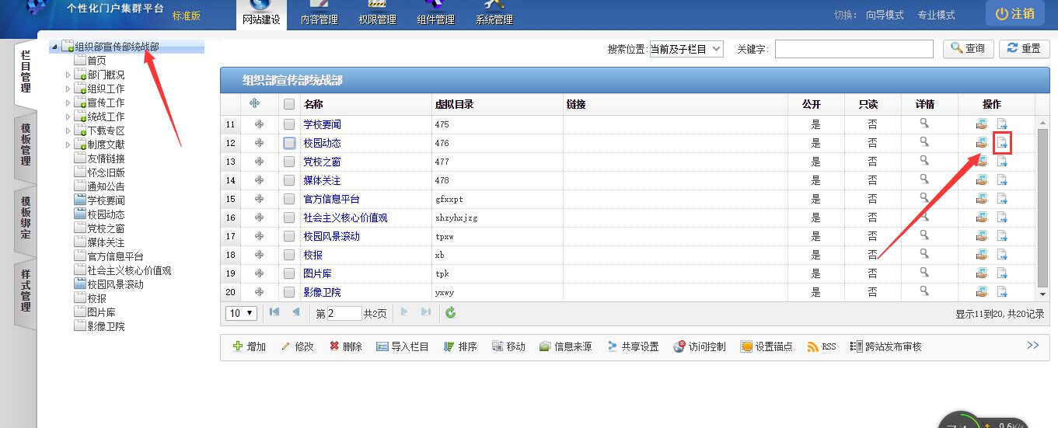Open the 官方信息平台 column link
The image size is (1058, 428).
coord(331,199)
